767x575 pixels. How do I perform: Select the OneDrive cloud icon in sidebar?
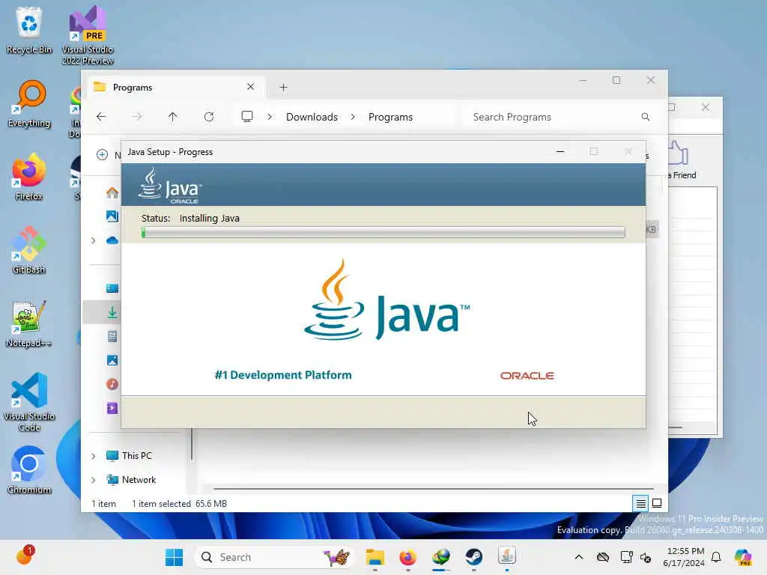point(112,240)
